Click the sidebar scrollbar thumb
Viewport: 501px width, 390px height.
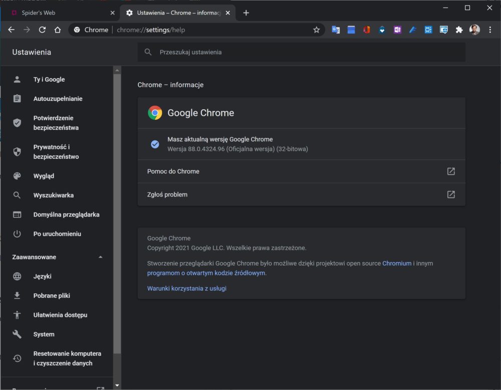click(x=117, y=214)
